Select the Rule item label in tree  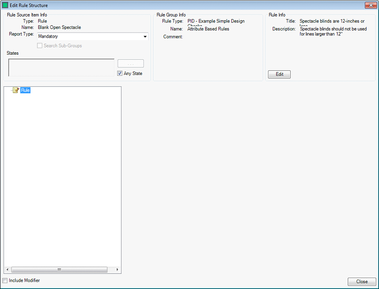[25, 91]
